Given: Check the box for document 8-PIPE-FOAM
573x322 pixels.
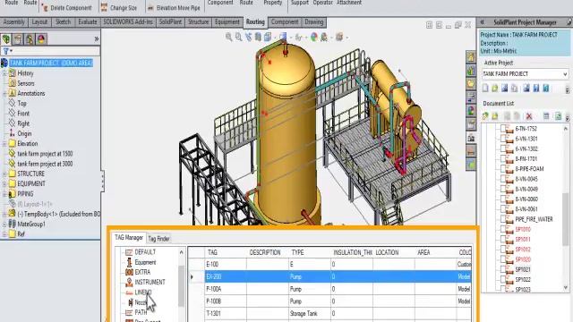Looking at the screenshot, I should 503,168.
